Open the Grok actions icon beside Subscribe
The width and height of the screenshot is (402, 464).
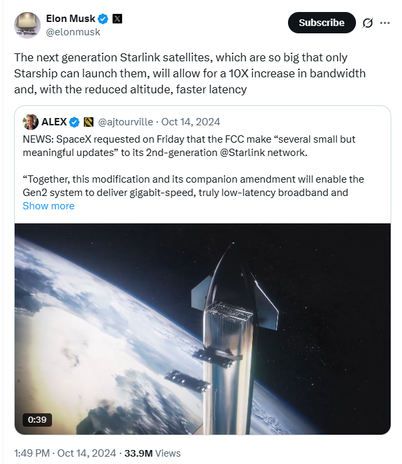[367, 23]
